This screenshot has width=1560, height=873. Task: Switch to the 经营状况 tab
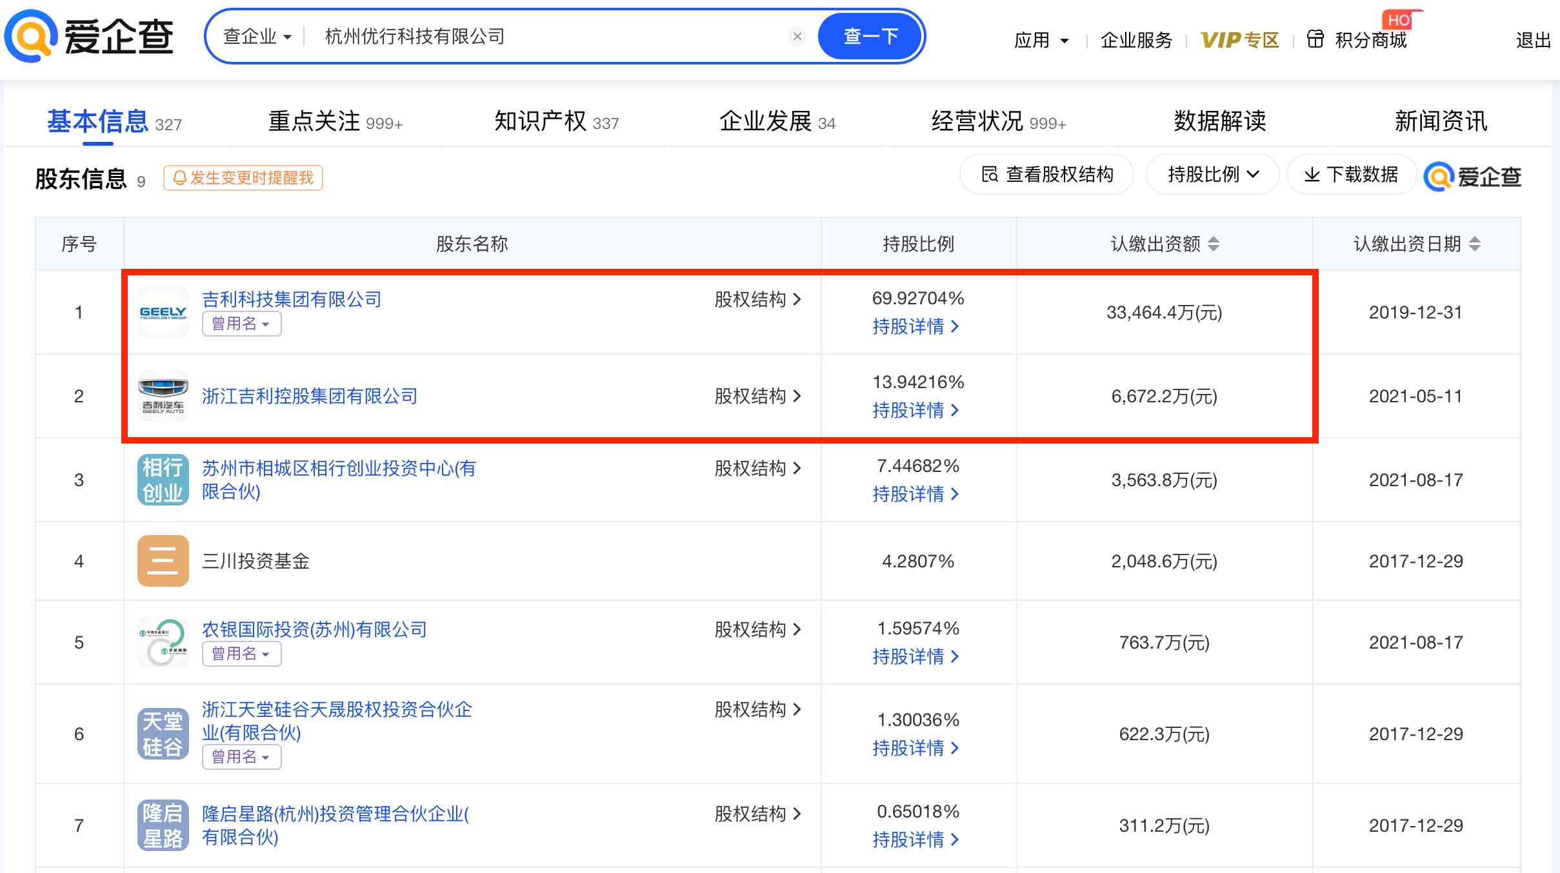tap(997, 121)
